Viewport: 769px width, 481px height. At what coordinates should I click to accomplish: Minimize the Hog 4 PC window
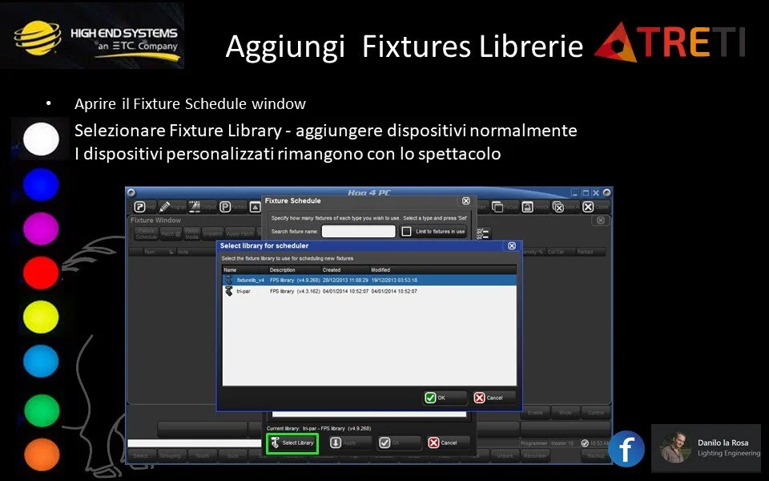576,193
